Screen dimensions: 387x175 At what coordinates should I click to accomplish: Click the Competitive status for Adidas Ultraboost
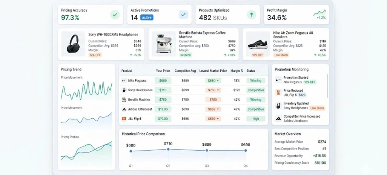256,109
